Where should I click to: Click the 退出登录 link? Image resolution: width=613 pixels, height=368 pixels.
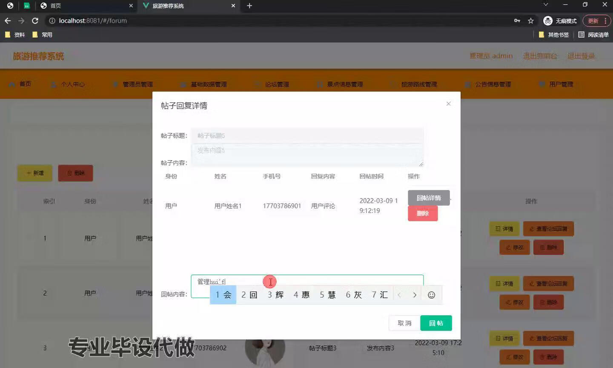coord(581,56)
